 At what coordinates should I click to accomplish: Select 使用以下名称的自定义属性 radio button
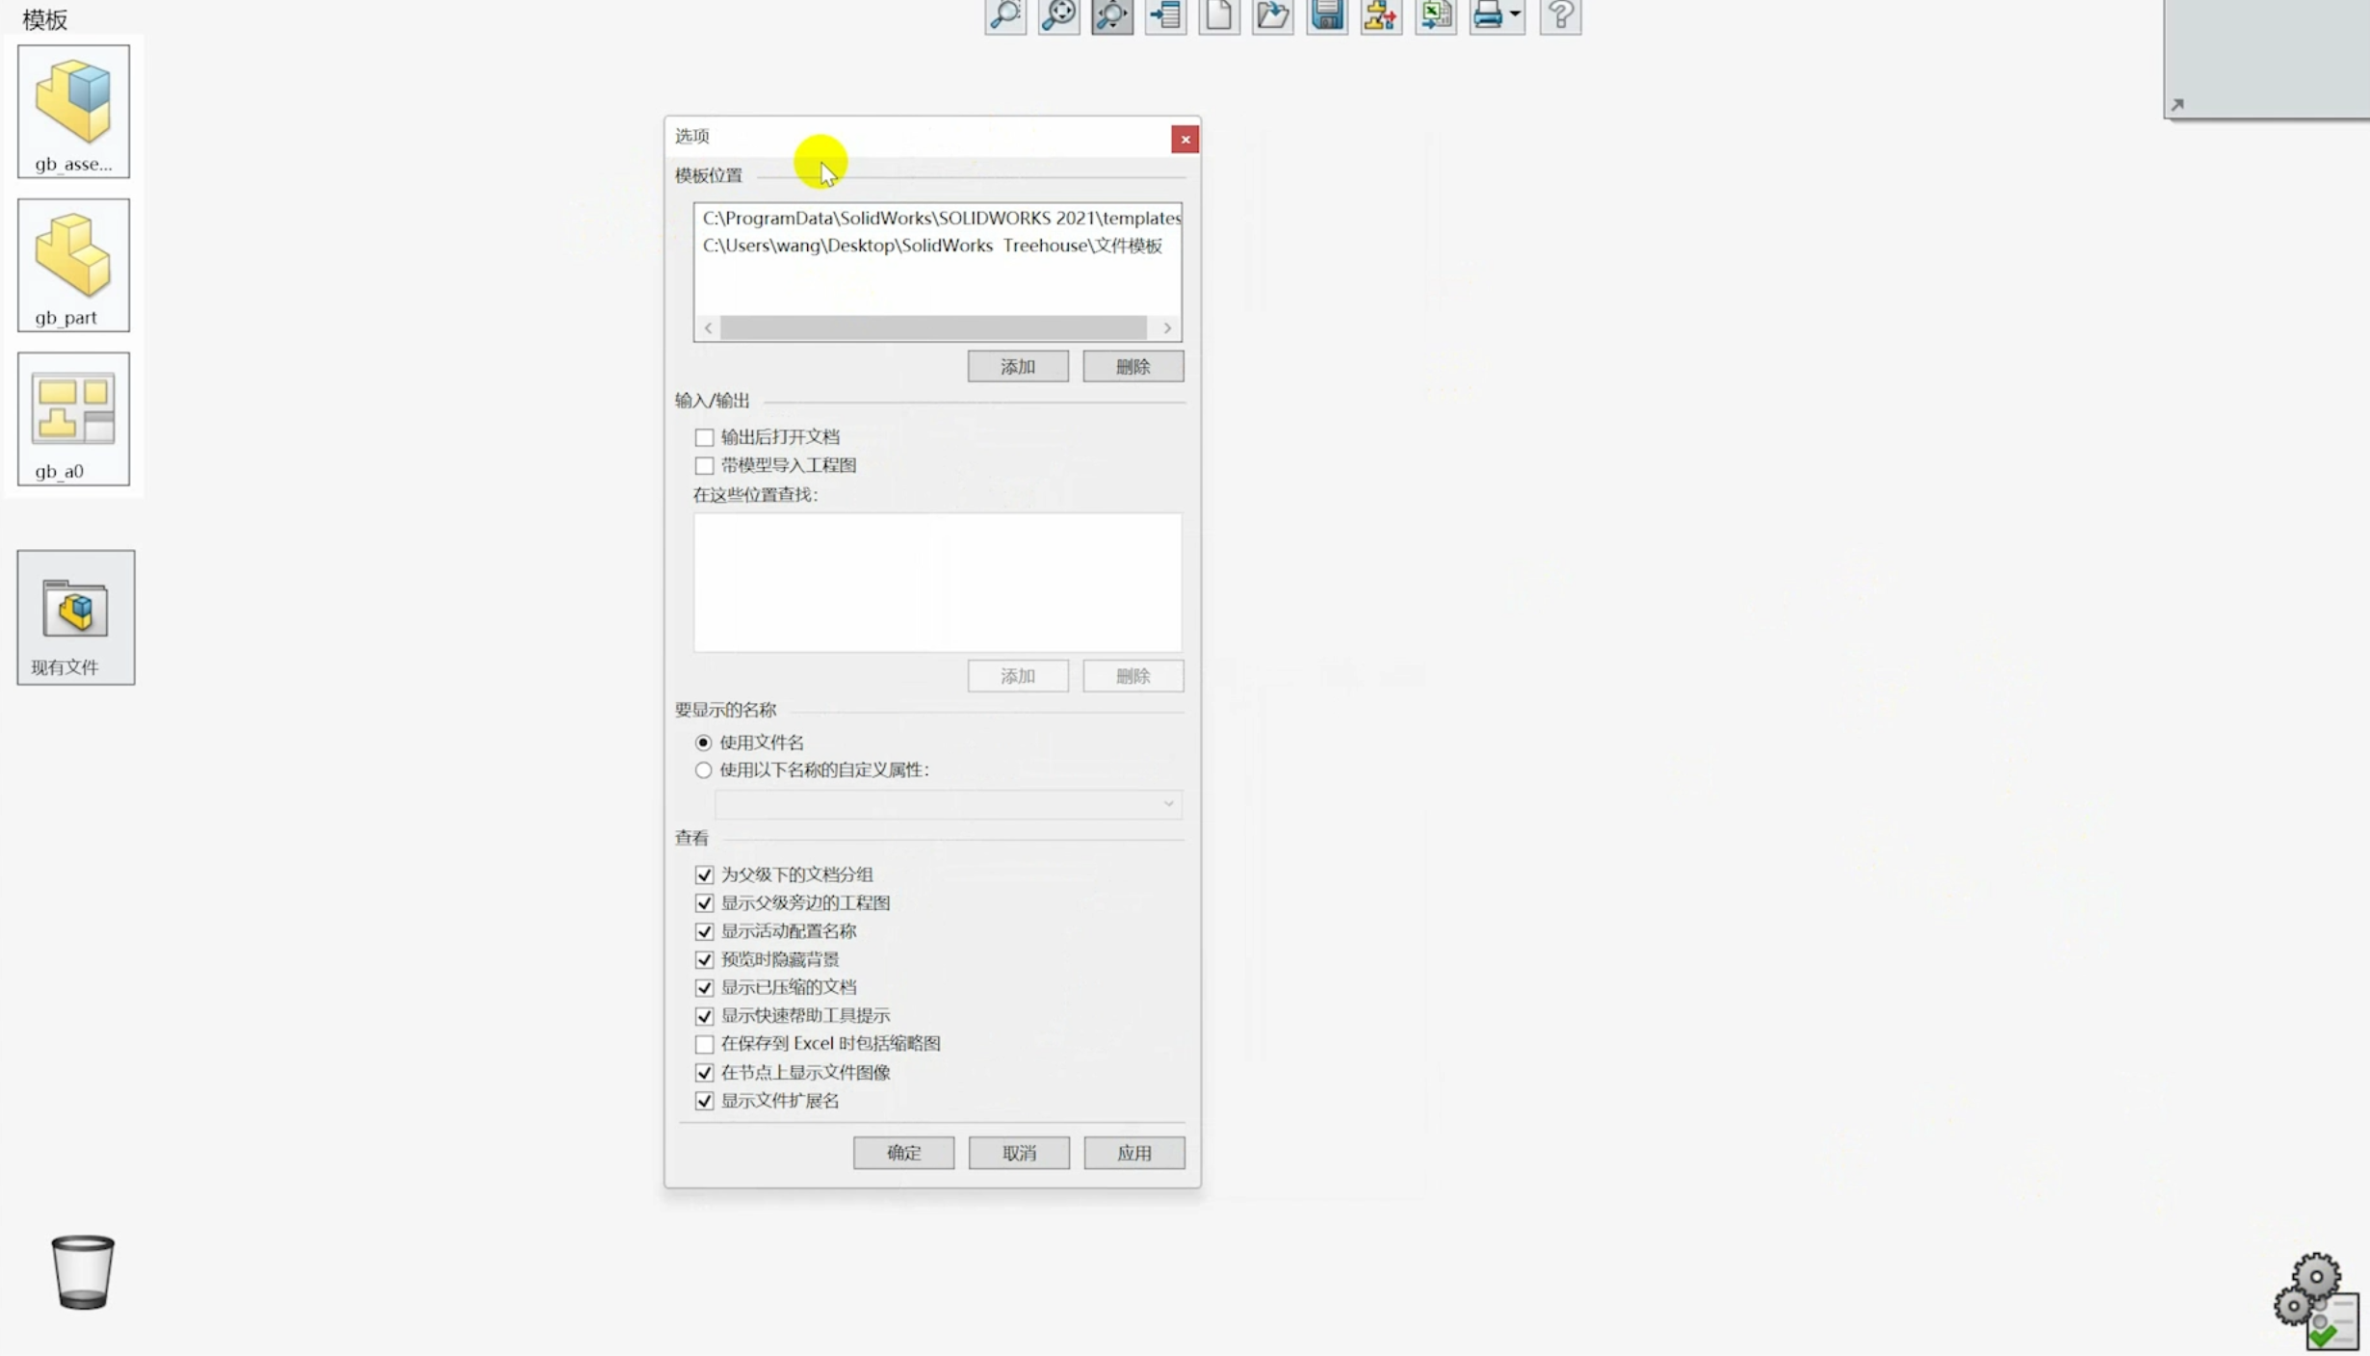[x=703, y=769]
